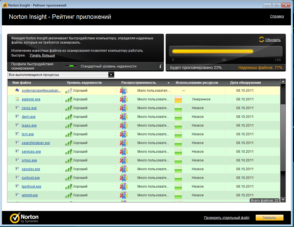Image resolution: width=294 pixels, height=227 pixels.
Task: Click the green resource usage icon for dwm.exe
Action: point(178,117)
